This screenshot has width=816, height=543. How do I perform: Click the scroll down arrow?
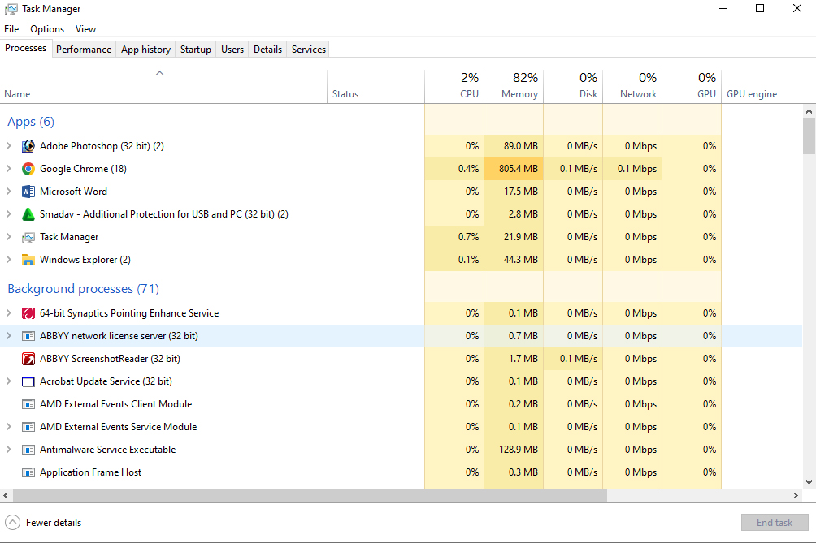(x=809, y=481)
